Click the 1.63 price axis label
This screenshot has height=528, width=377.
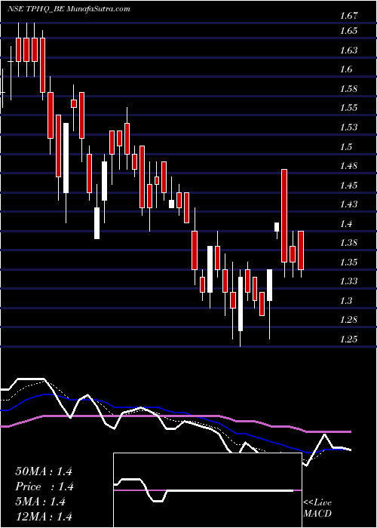[x=348, y=51]
